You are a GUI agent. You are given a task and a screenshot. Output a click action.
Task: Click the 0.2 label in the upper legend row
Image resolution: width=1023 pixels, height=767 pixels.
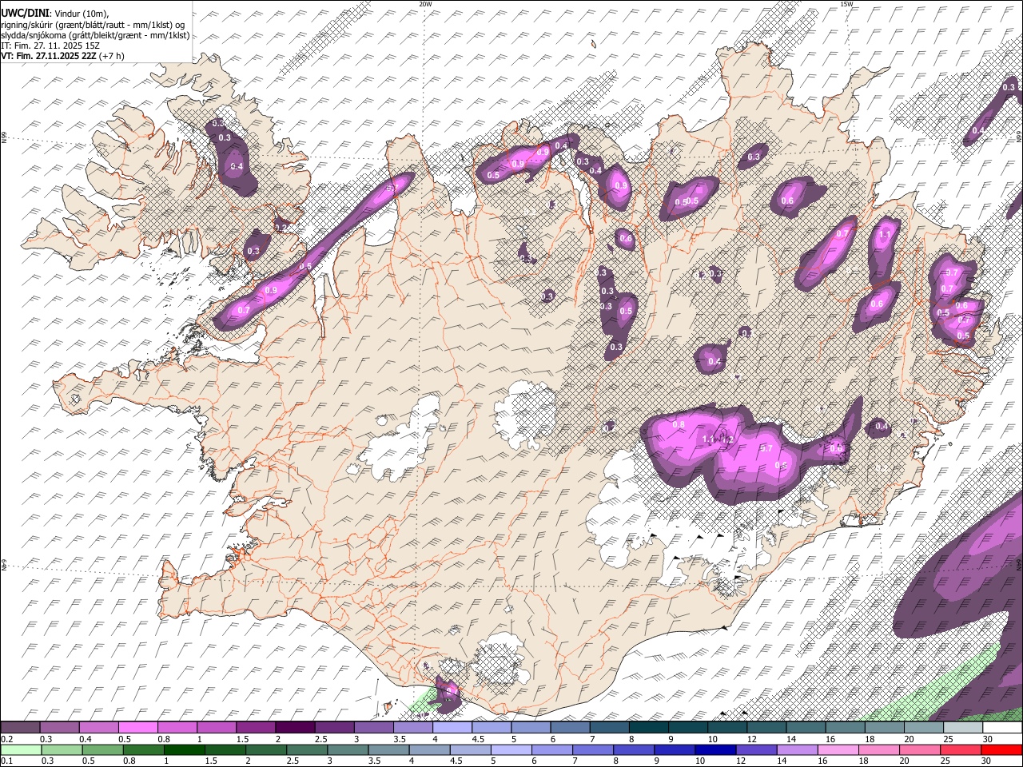coord(6,739)
